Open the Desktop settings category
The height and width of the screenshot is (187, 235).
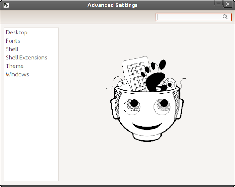(32, 33)
